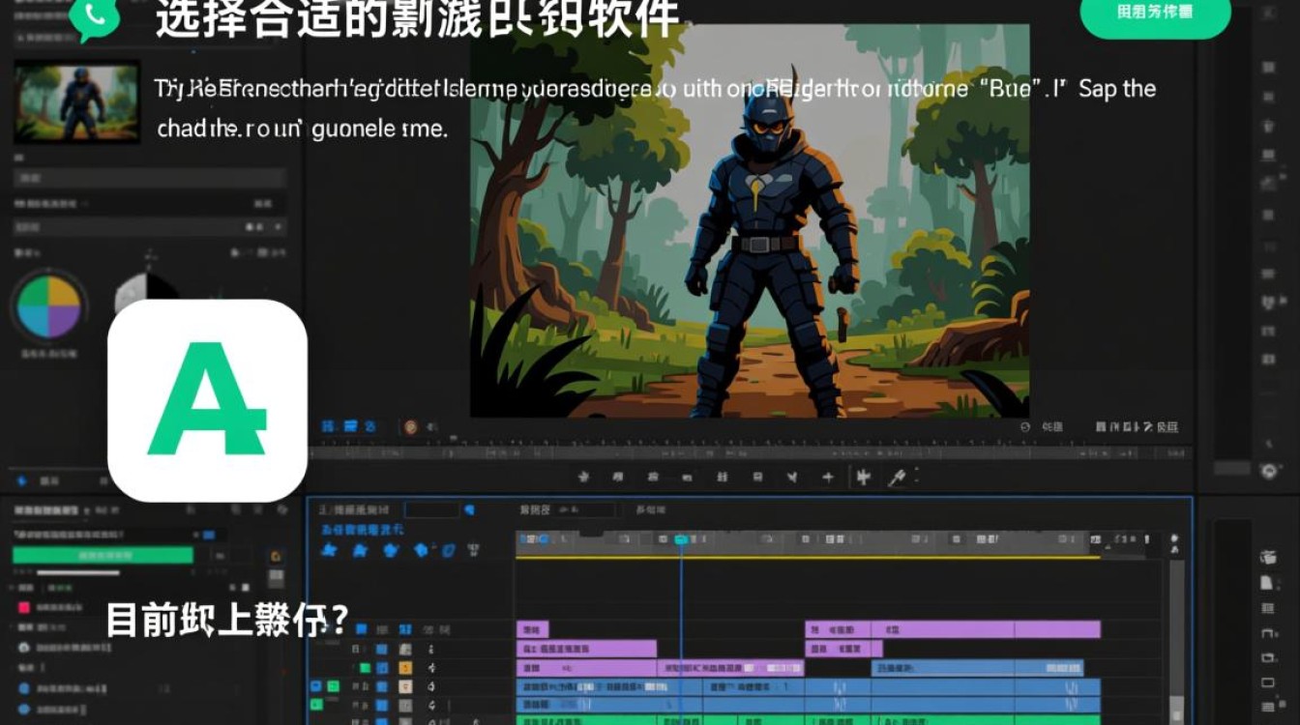Click the dark input box in the timeline header
This screenshot has width=1300, height=725.
(432, 509)
